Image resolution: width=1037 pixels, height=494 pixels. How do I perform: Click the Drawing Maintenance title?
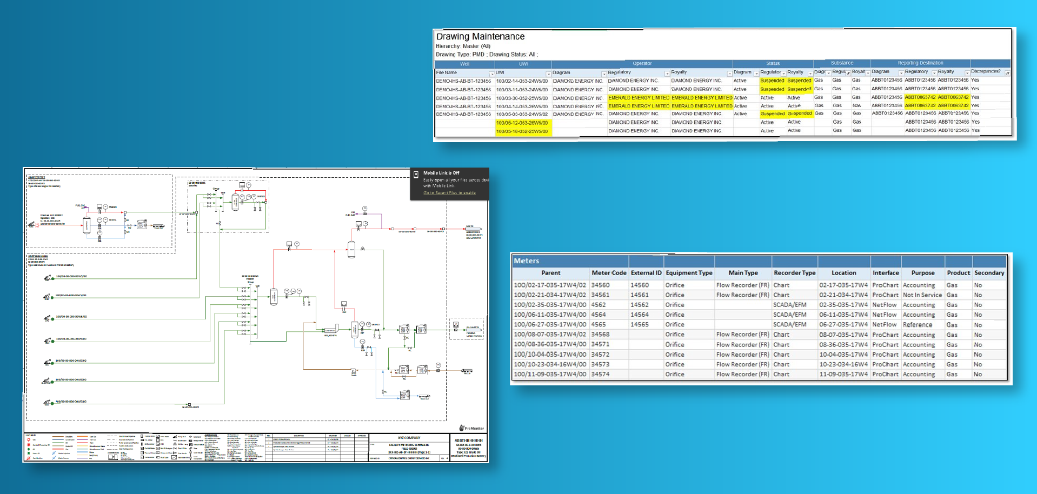click(x=480, y=36)
